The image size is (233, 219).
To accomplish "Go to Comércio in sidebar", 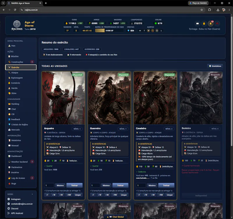I will [21, 83].
